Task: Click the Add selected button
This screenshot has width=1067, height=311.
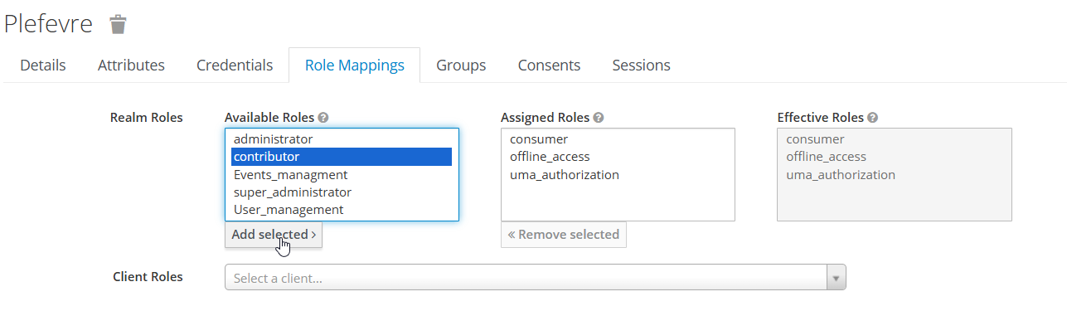Action: (x=274, y=235)
